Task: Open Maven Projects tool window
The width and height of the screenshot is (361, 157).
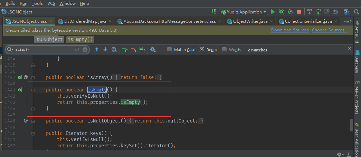Action: pyautogui.click(x=357, y=97)
